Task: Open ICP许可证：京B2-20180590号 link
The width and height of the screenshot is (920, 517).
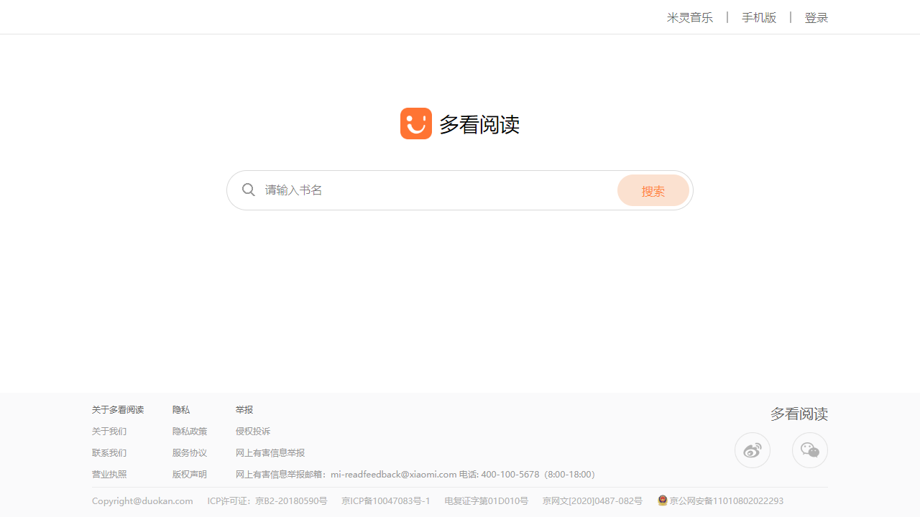Action: [267, 501]
